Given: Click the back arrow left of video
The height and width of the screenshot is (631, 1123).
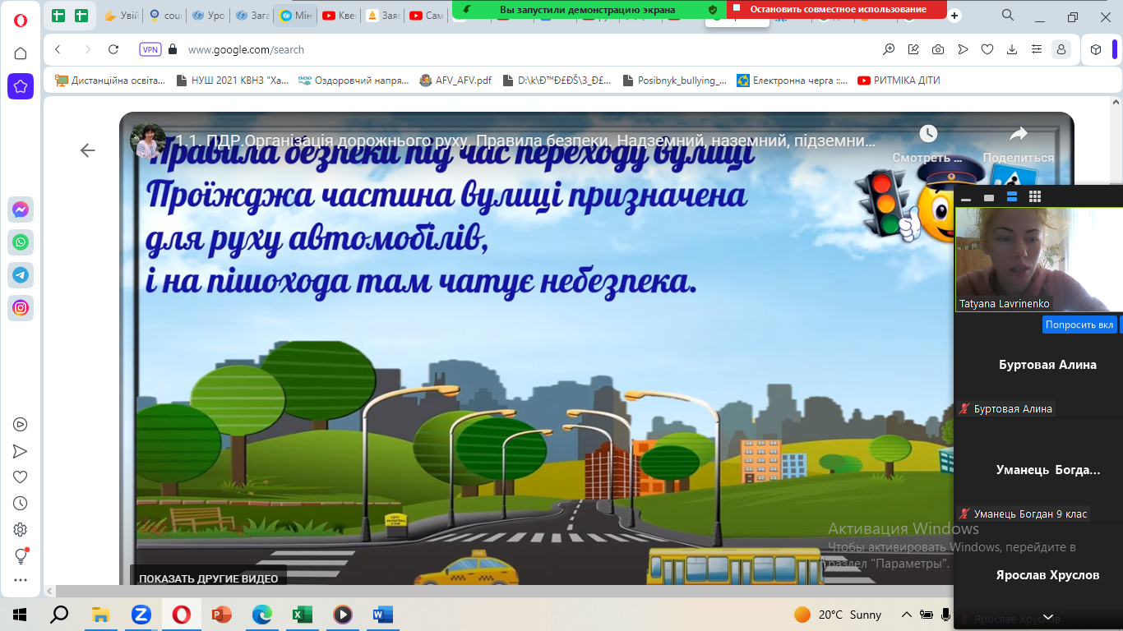Looking at the screenshot, I should click(x=88, y=150).
